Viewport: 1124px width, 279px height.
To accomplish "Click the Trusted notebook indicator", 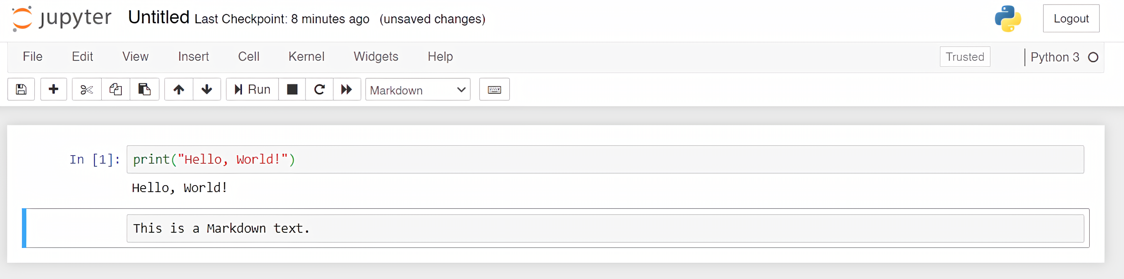I will point(965,56).
